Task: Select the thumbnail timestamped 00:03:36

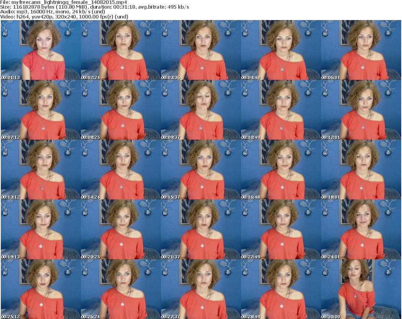Action: click(201, 50)
